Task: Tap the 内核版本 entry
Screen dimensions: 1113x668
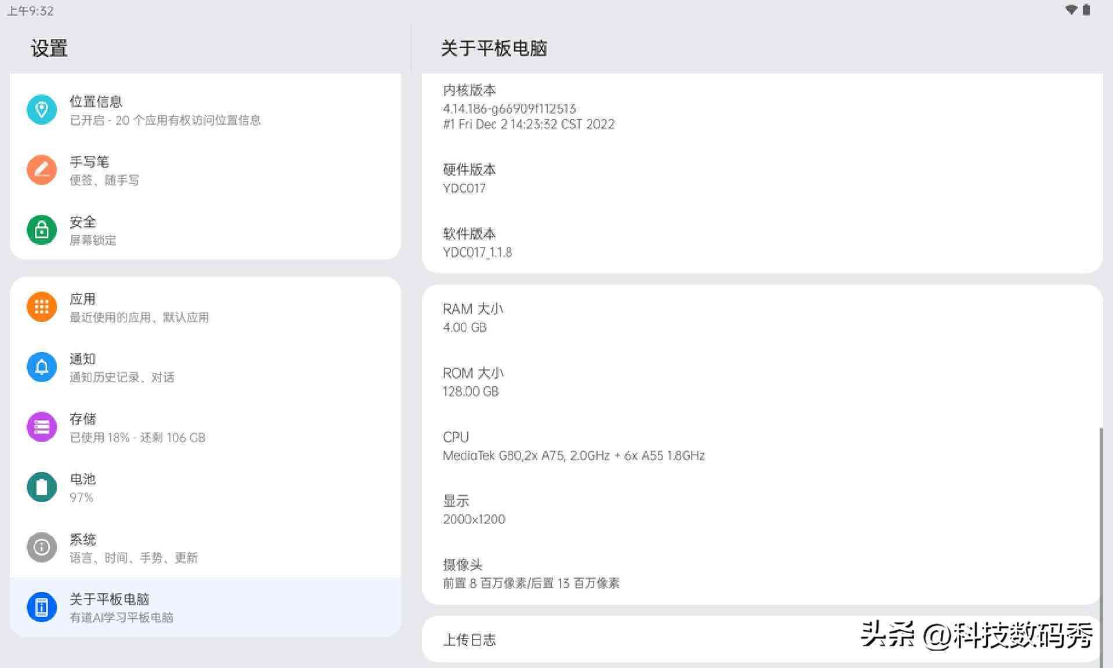Action: click(762, 107)
